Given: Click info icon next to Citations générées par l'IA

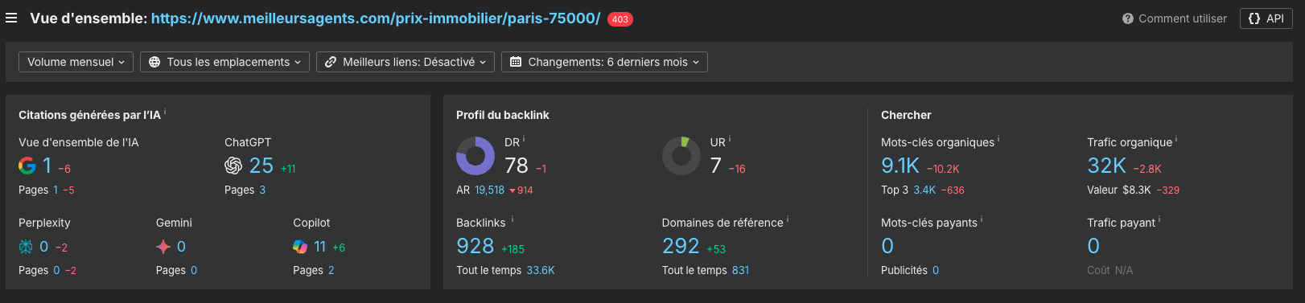Looking at the screenshot, I should pos(165,113).
